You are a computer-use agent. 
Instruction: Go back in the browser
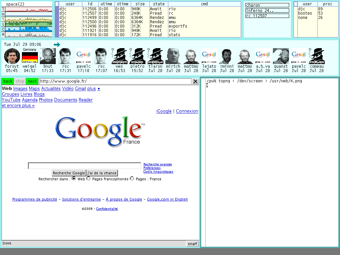pos(8,81)
